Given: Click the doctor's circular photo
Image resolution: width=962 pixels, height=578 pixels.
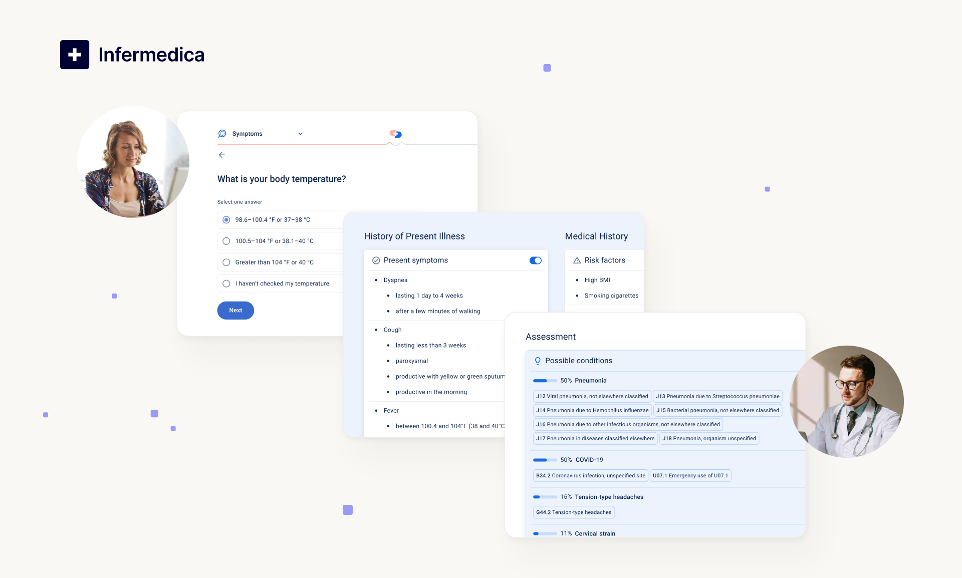Looking at the screenshot, I should click(x=846, y=401).
